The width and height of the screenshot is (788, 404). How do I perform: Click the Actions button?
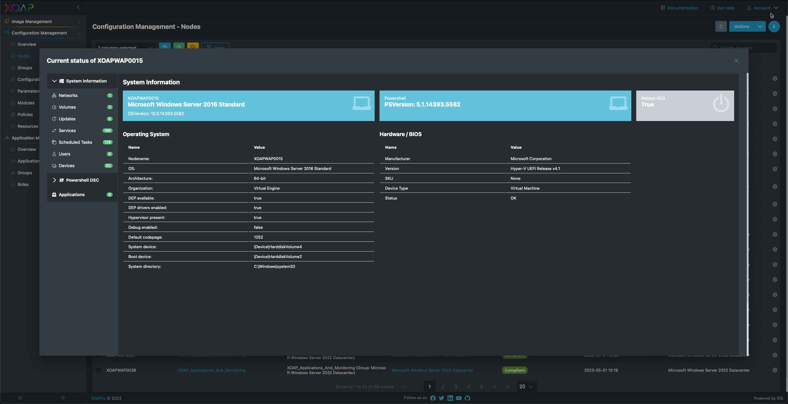[742, 26]
